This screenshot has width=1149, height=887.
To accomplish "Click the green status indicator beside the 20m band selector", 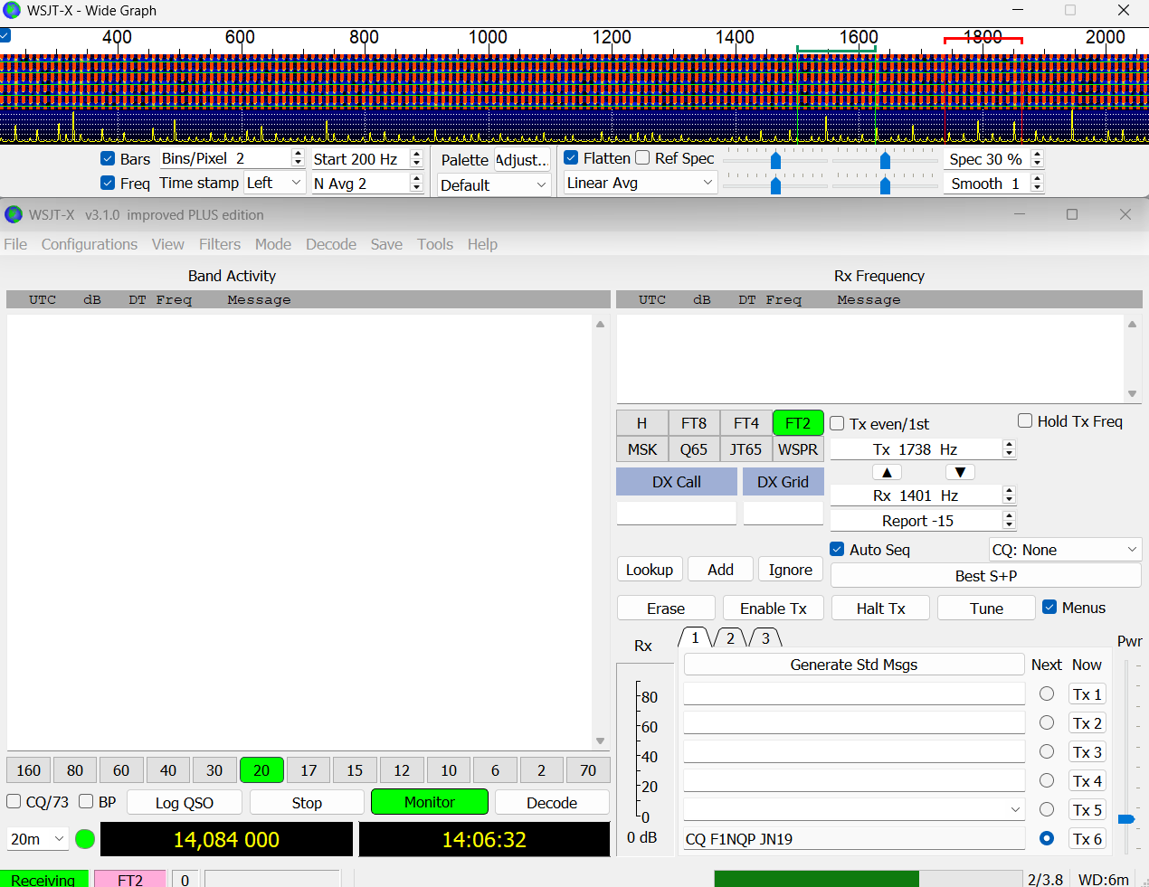I will [x=85, y=839].
